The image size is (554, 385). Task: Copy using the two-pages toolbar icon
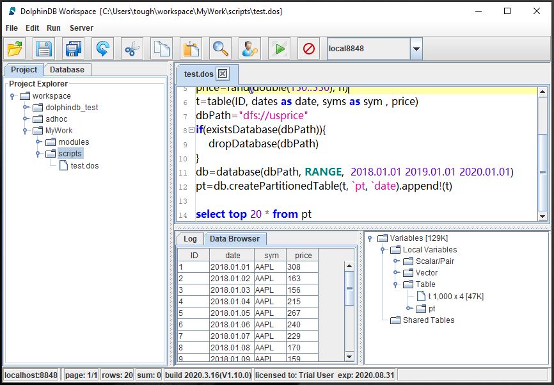[x=161, y=49]
